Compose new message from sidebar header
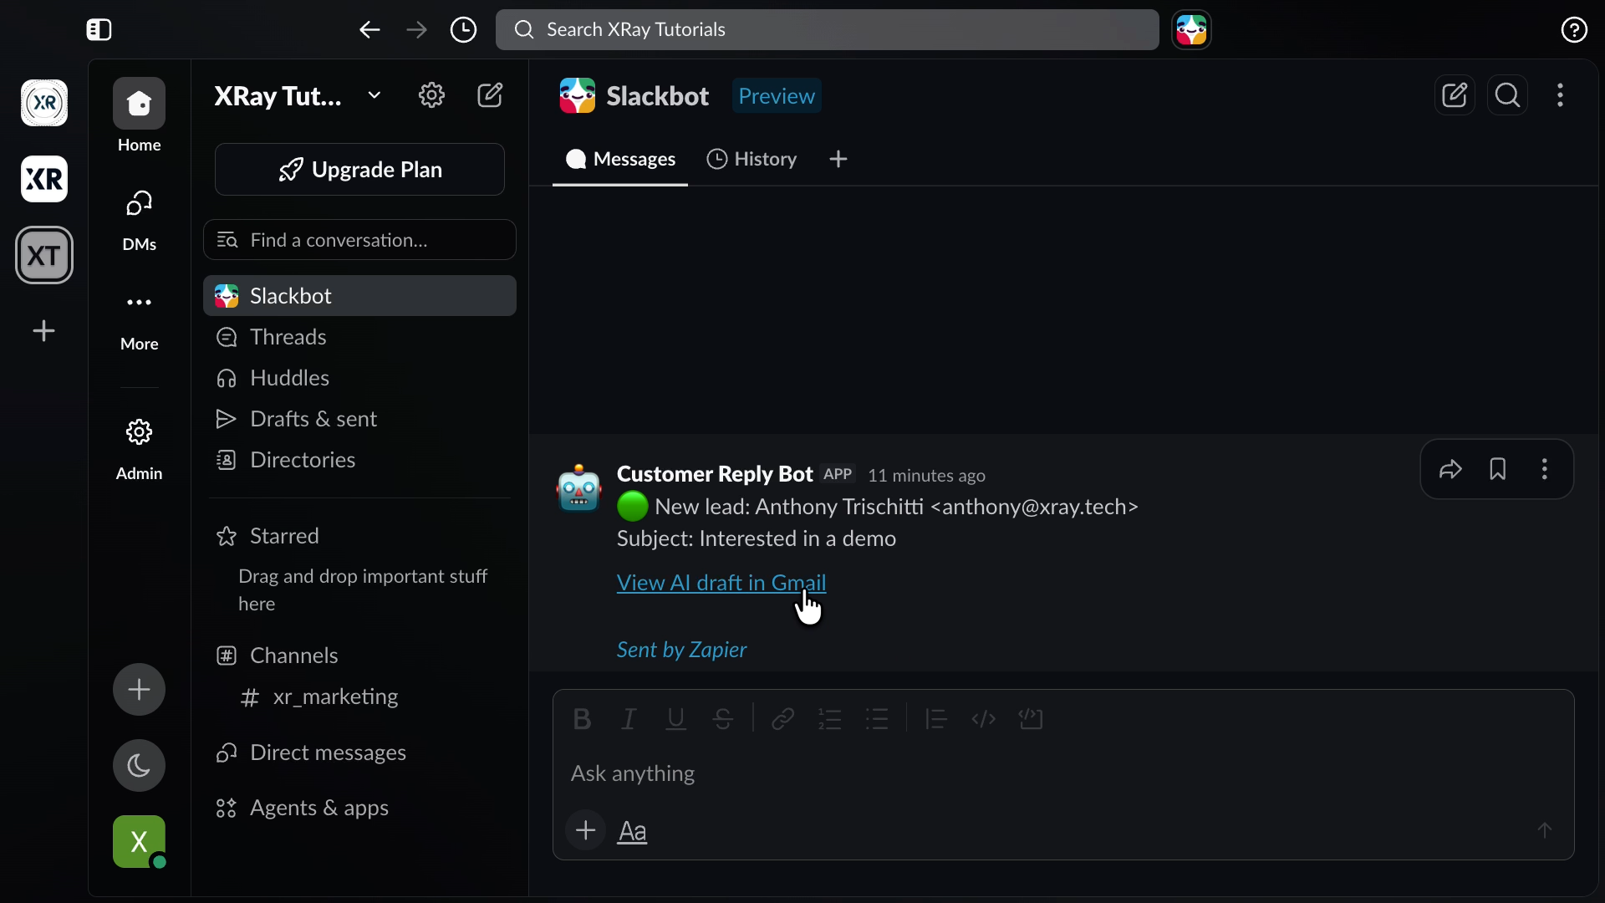1605x903 pixels. pyautogui.click(x=490, y=95)
